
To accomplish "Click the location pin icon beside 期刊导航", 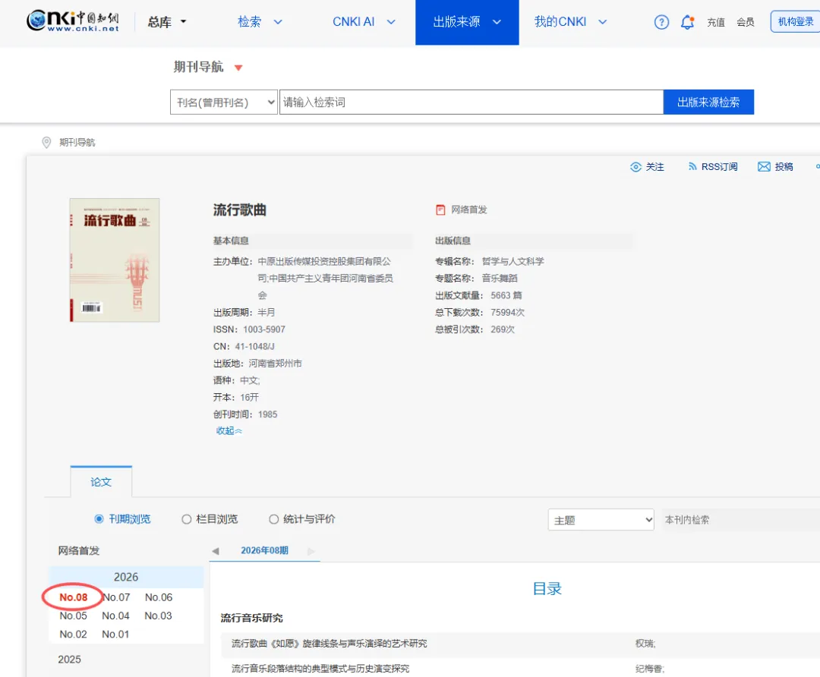I will 46,142.
